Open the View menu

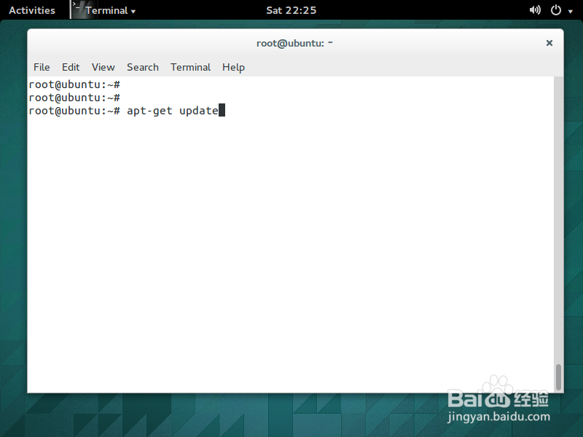pyautogui.click(x=103, y=67)
